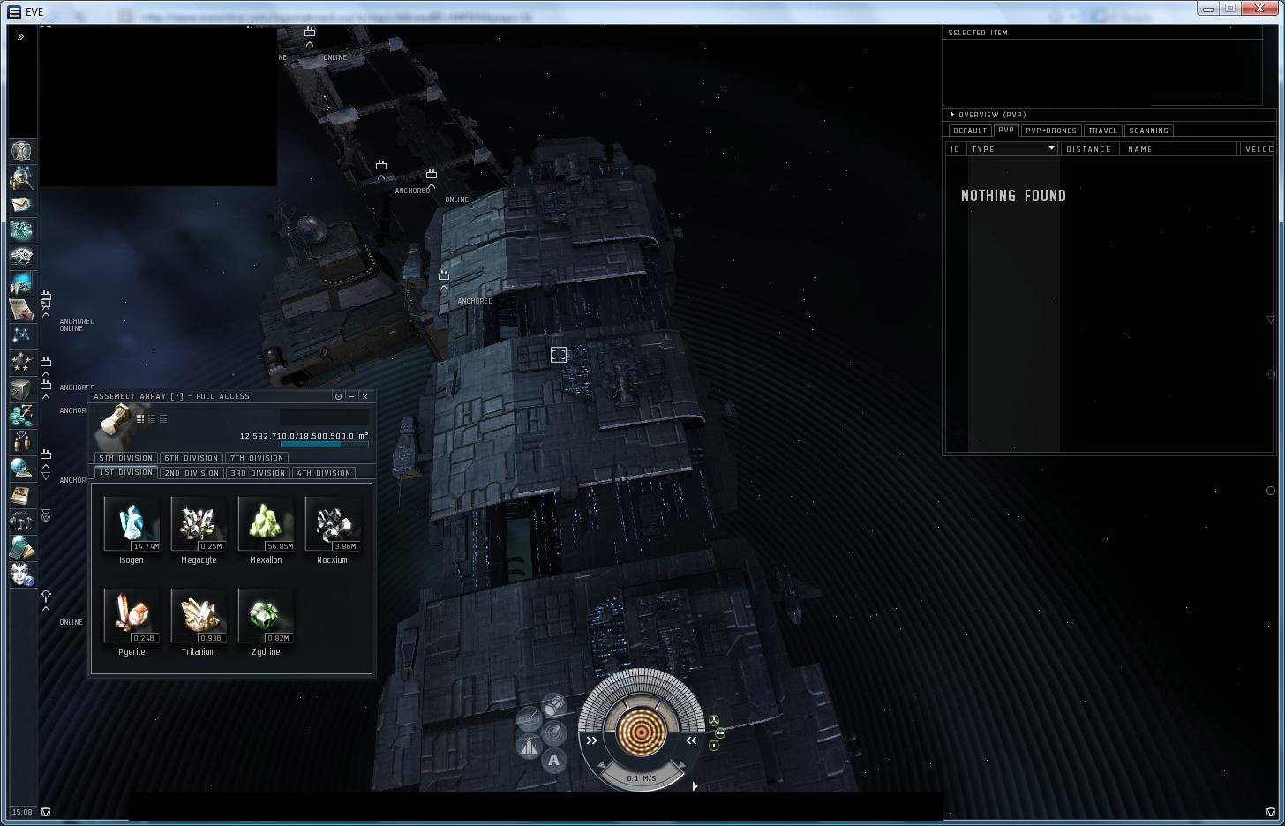Switch to the 1st Division tab
Screen dimensions: 1285x826
[x=126, y=472]
